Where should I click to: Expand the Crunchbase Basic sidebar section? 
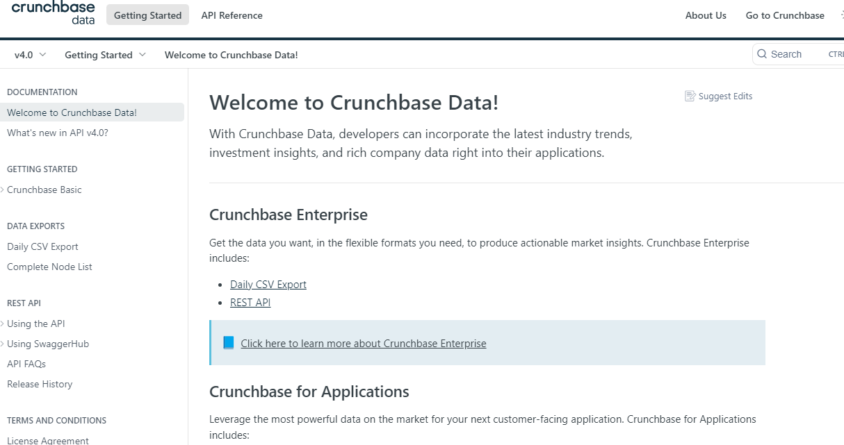point(3,190)
